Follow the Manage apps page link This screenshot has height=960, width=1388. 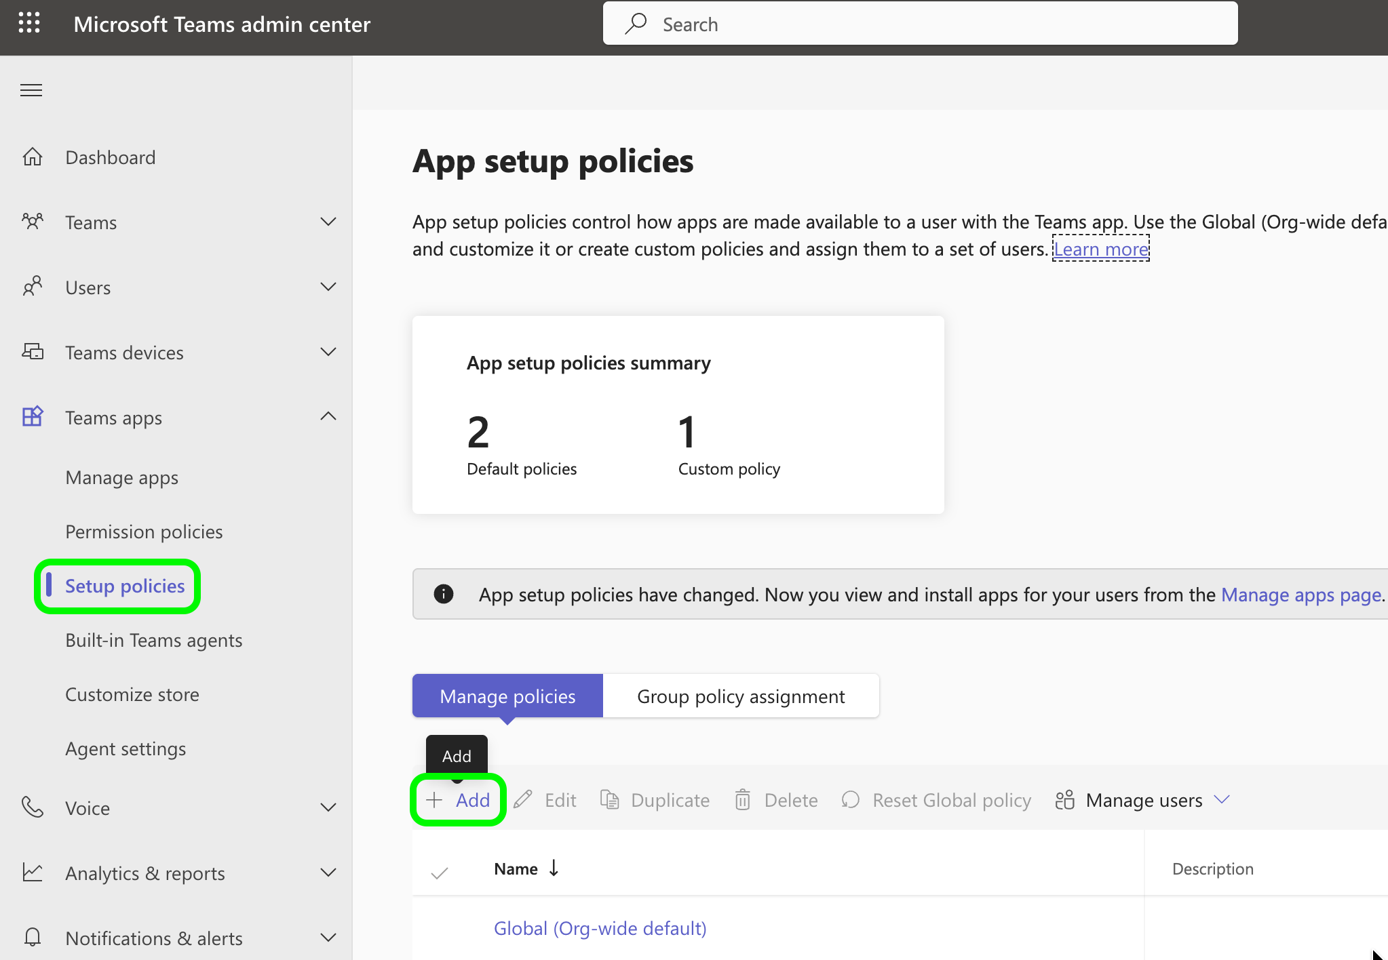point(1301,595)
